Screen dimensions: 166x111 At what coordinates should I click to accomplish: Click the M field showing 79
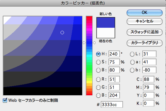[148, 87]
